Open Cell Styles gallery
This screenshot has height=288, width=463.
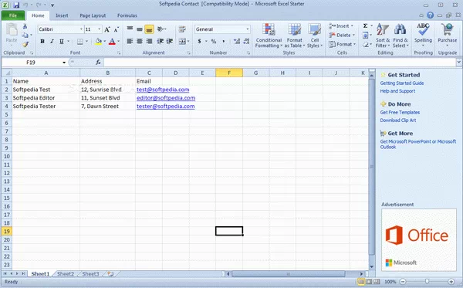click(x=315, y=36)
